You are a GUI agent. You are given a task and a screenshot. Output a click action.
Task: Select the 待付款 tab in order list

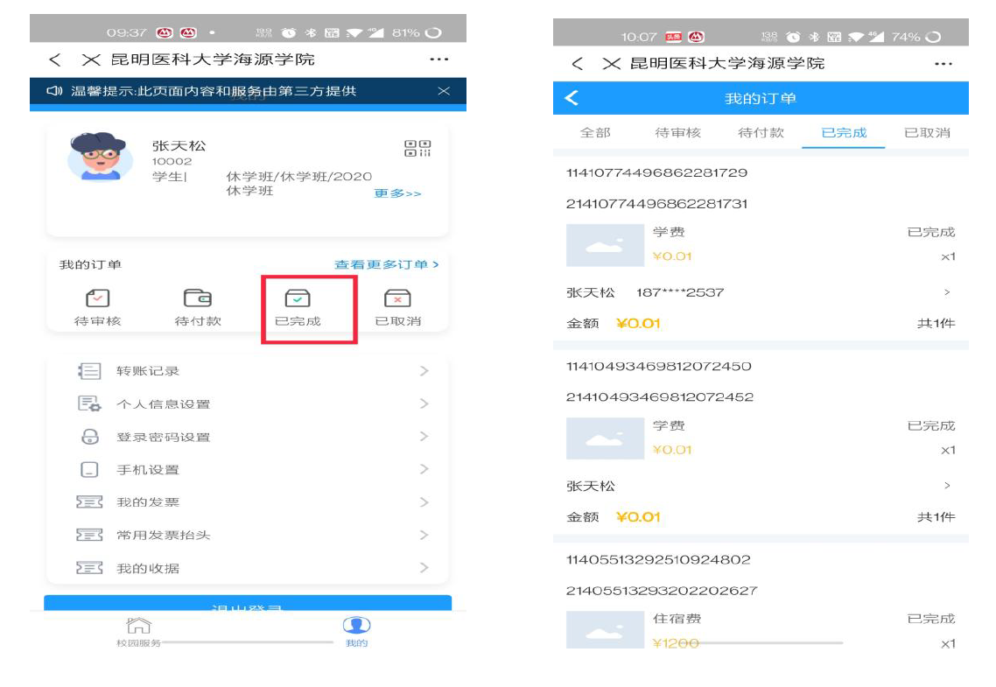761,133
